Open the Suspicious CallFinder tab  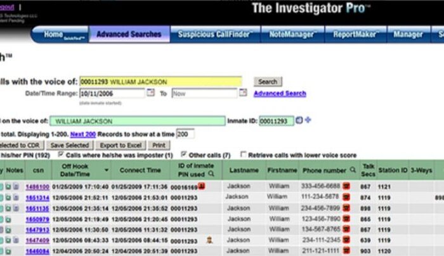click(215, 34)
